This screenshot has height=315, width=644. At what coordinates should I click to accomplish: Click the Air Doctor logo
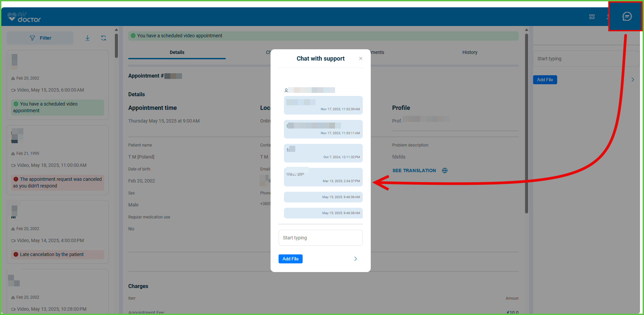(x=24, y=17)
